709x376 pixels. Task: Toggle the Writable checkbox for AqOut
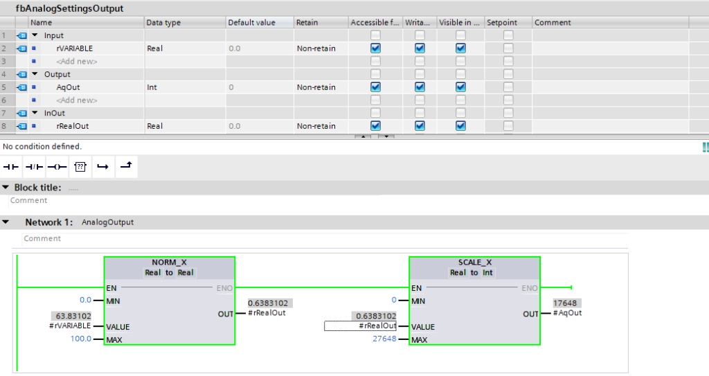click(420, 87)
